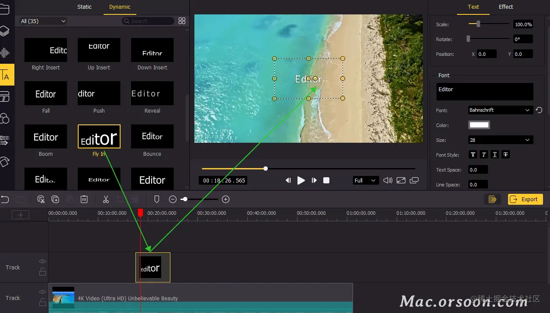The height and width of the screenshot is (313, 550).
Task: Click the Editor text content box
Action: click(x=485, y=92)
